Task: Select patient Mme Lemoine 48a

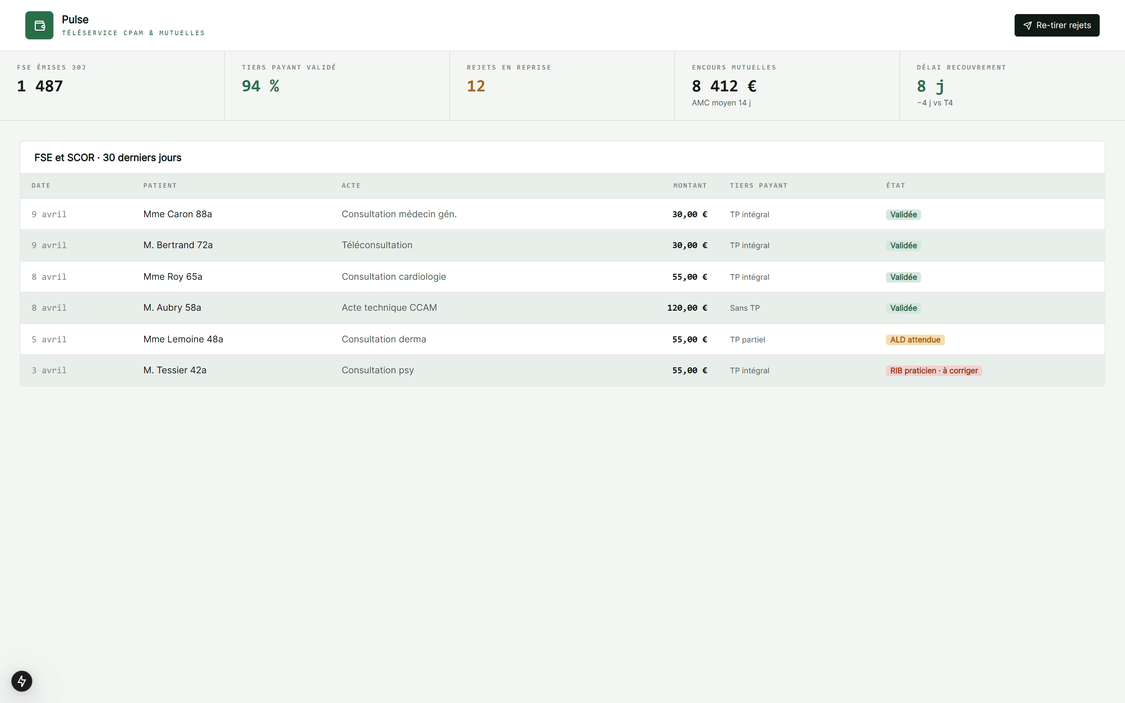Action: click(x=183, y=340)
